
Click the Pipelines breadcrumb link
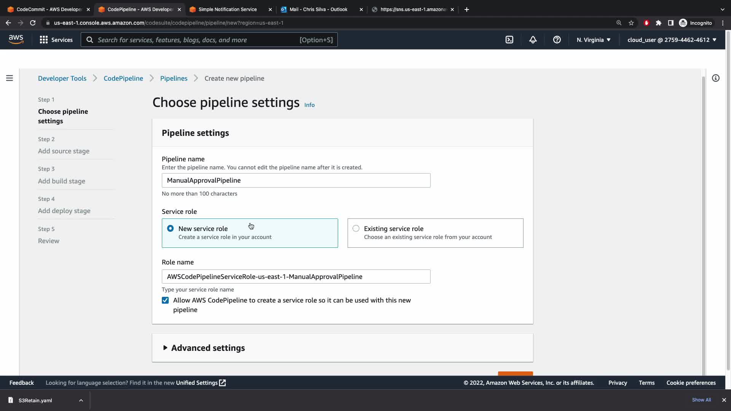174,78
